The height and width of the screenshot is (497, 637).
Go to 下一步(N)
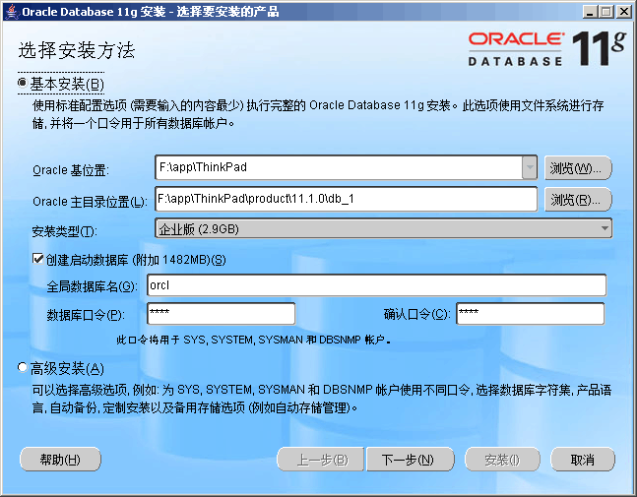tap(410, 460)
